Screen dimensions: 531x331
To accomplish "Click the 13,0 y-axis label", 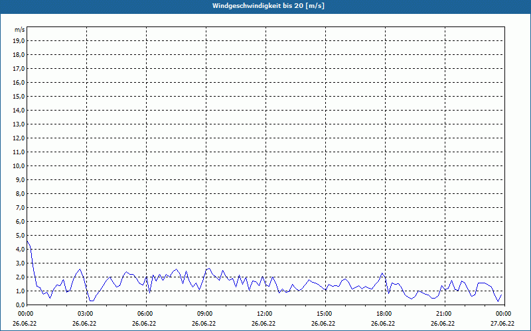I will [x=19, y=124].
